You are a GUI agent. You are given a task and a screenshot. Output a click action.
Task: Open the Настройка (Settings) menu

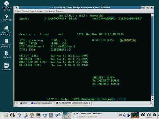(50, 11)
